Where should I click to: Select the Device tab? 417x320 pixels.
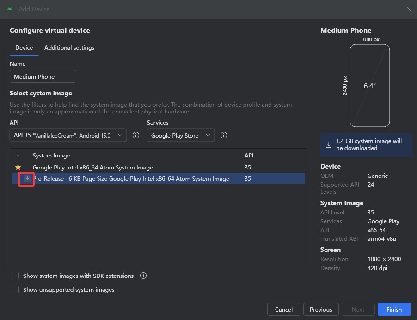pyautogui.click(x=24, y=48)
